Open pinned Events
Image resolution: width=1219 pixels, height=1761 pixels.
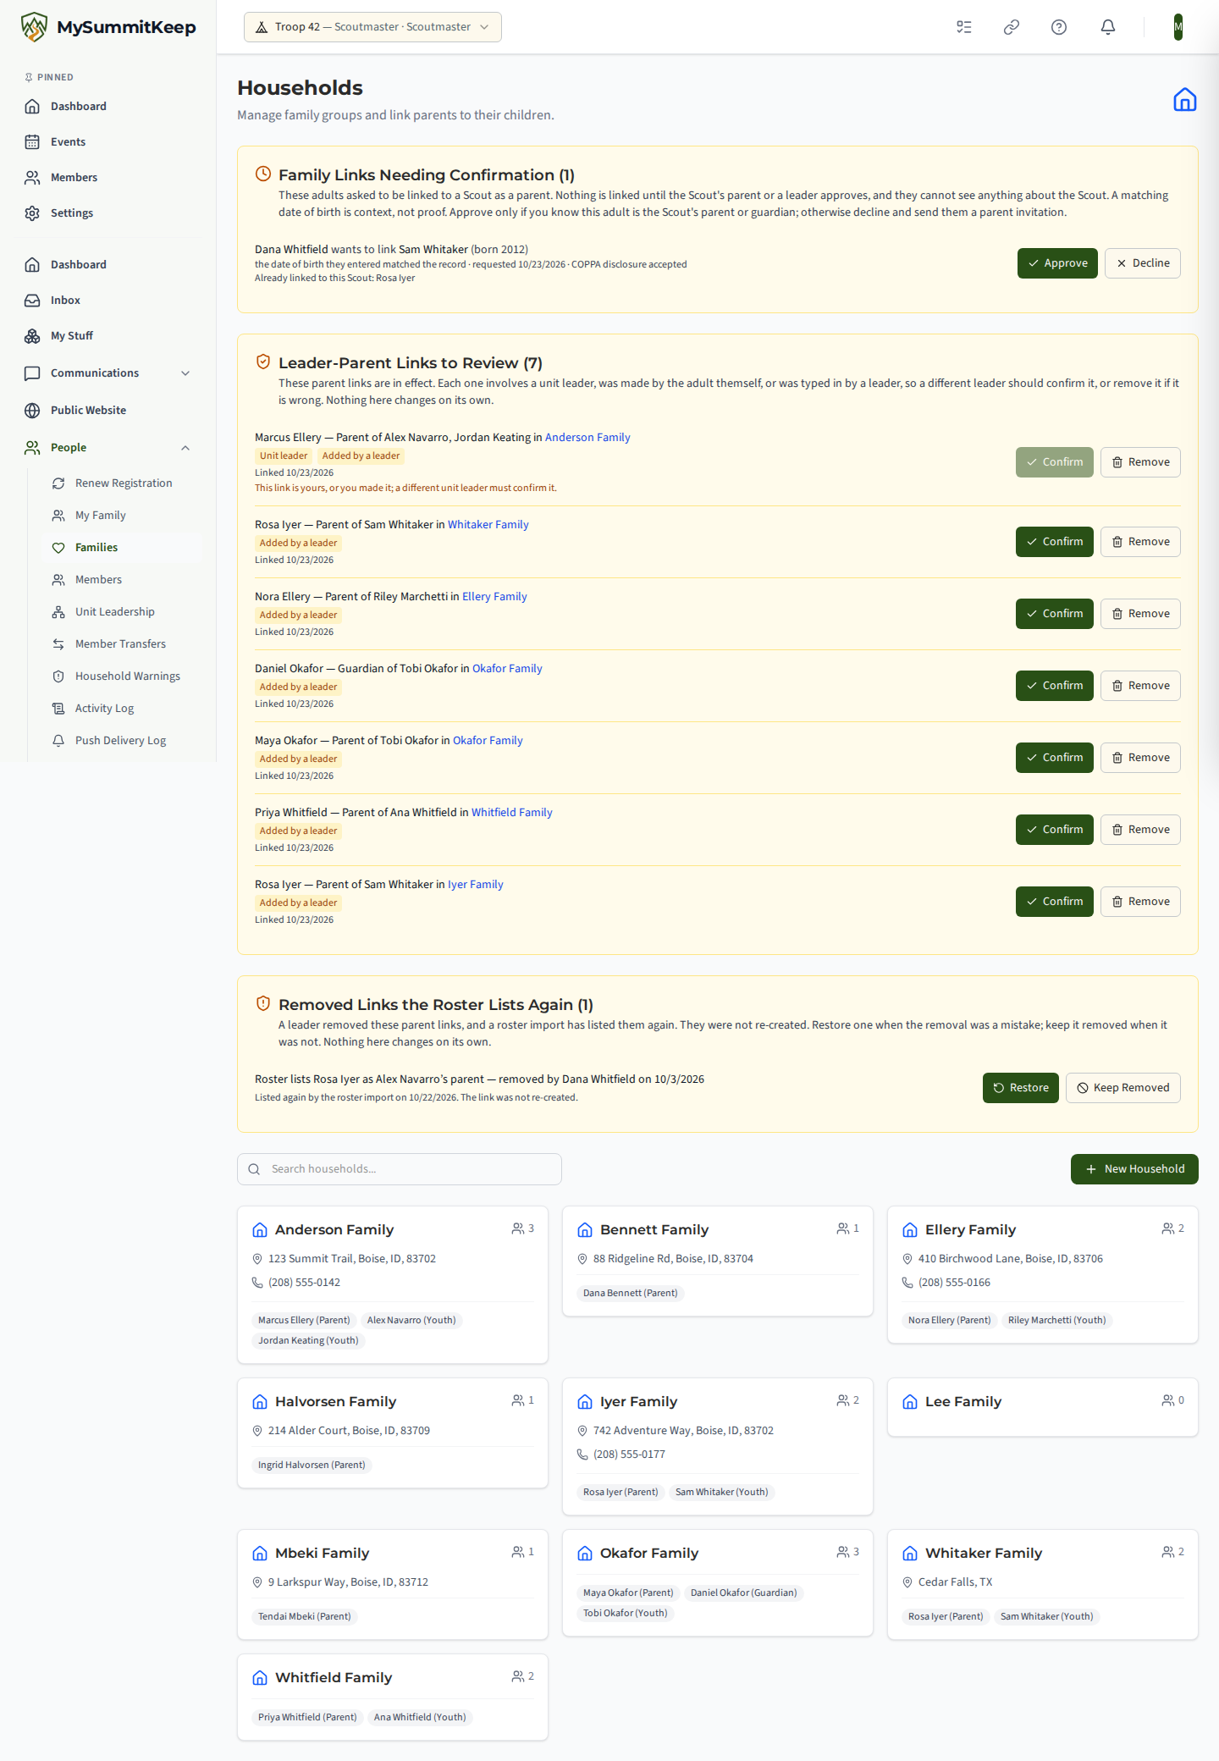(108, 141)
